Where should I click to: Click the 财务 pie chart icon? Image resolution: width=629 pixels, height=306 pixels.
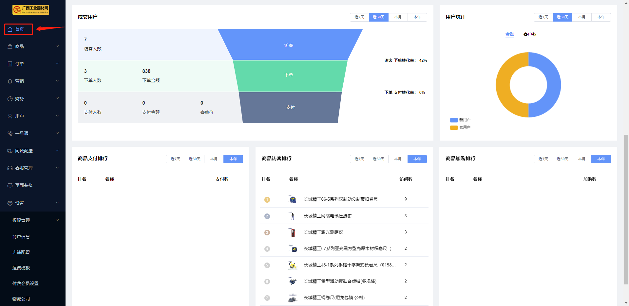[10, 99]
